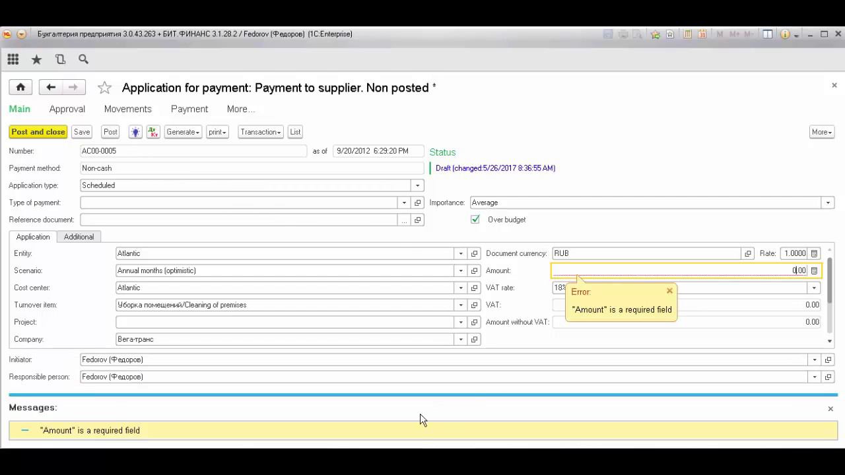This screenshot has height=475, width=845.
Task: Click Post and close button
Action: pyautogui.click(x=38, y=132)
